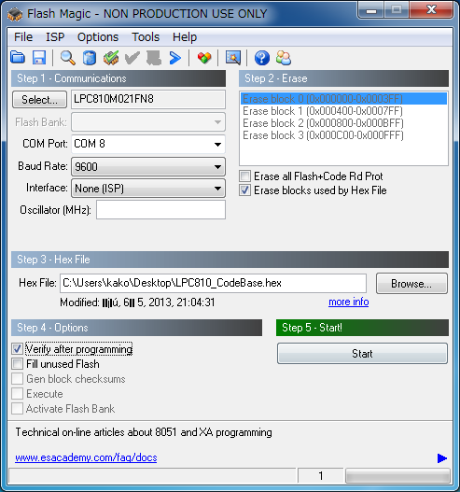
Task: Click the Select... device button
Action: coord(39,100)
